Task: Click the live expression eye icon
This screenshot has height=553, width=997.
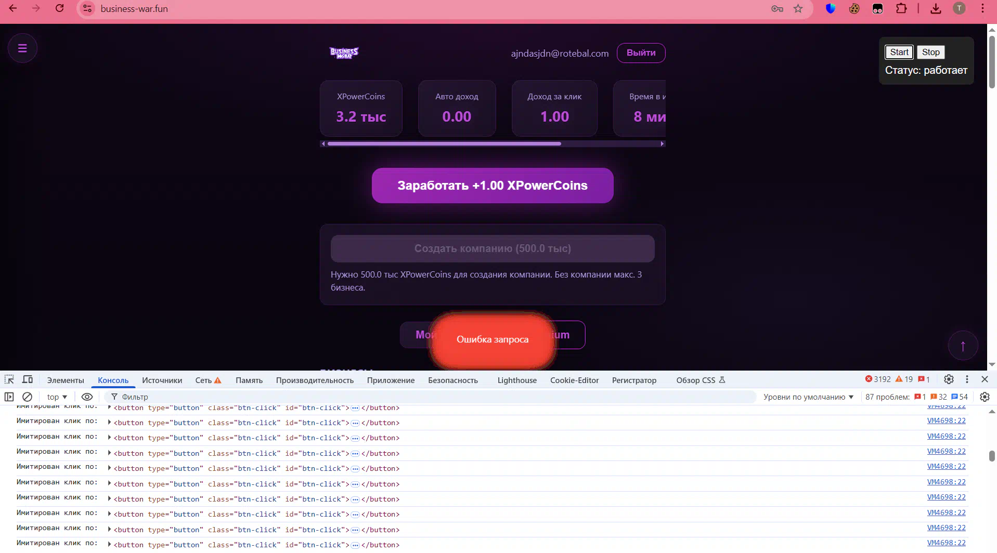Action: coord(87,397)
